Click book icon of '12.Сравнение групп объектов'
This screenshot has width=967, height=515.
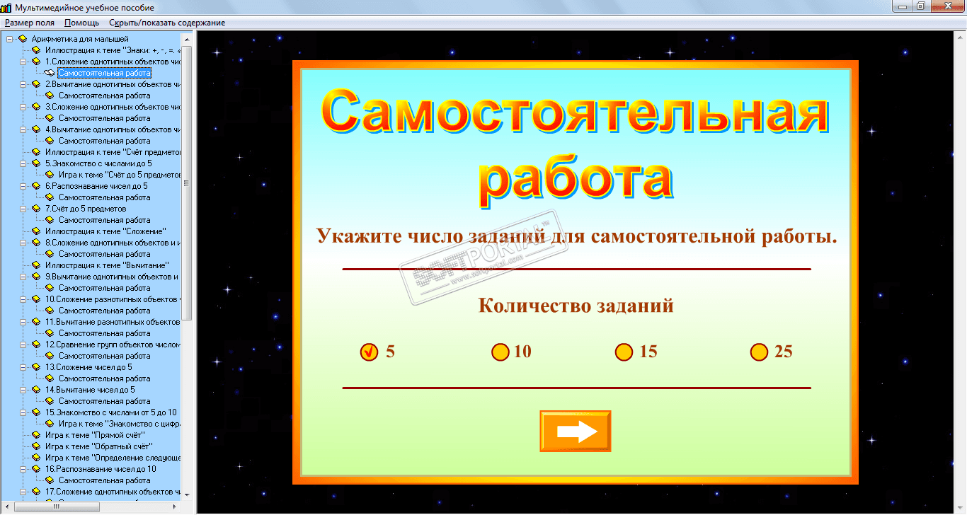(x=36, y=345)
